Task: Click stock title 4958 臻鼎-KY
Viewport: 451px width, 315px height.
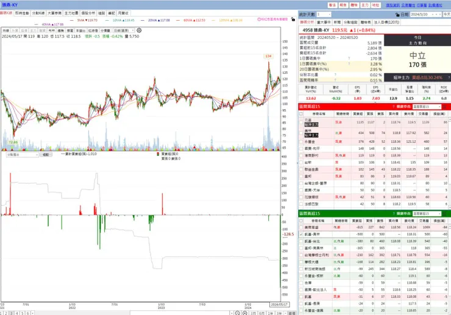Action: [x=316, y=30]
